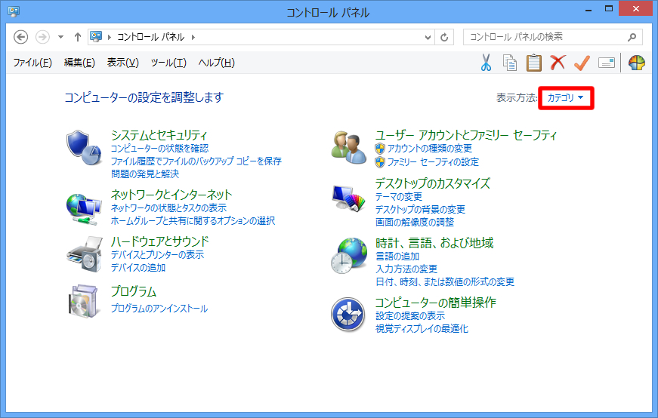Click the forward arrow navigation button
The height and width of the screenshot is (418, 658).
click(x=42, y=37)
